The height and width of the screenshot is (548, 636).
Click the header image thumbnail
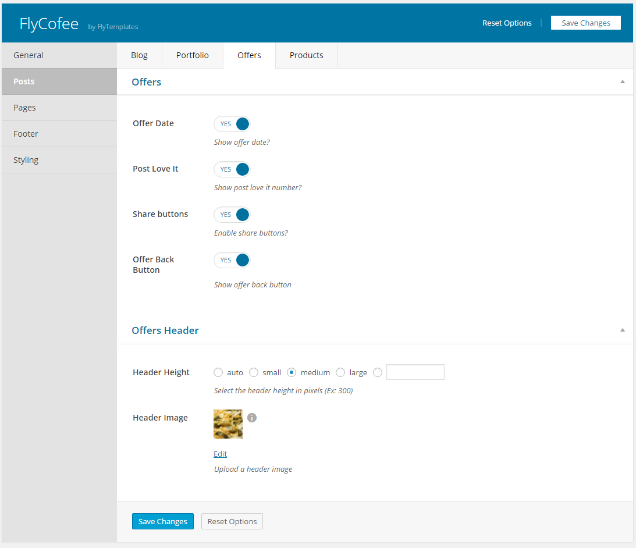(228, 424)
